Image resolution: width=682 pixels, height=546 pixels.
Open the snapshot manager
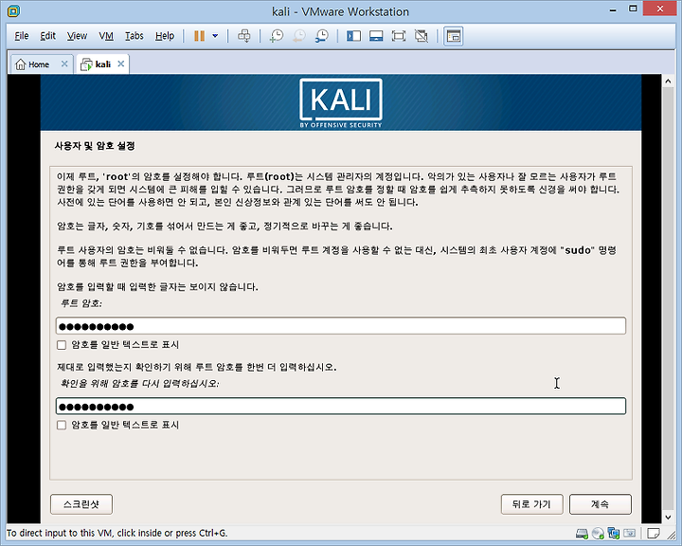(322, 36)
